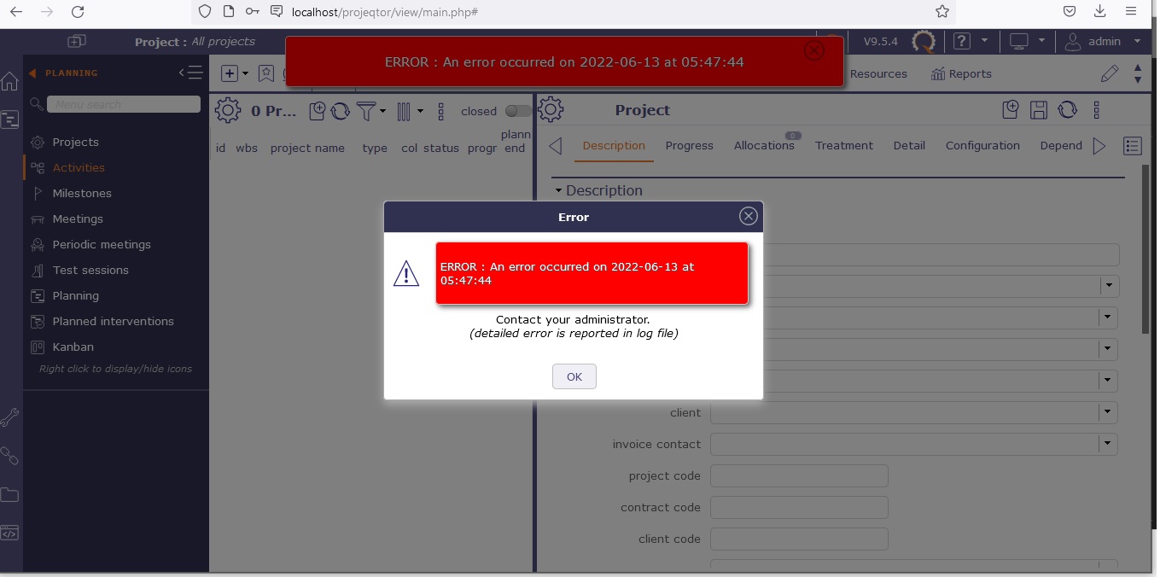Click the new tab duplicate-window icon
The width and height of the screenshot is (1166, 577).
77,41
